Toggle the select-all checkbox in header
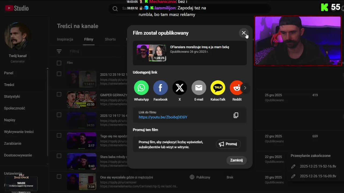 tap(59, 63)
